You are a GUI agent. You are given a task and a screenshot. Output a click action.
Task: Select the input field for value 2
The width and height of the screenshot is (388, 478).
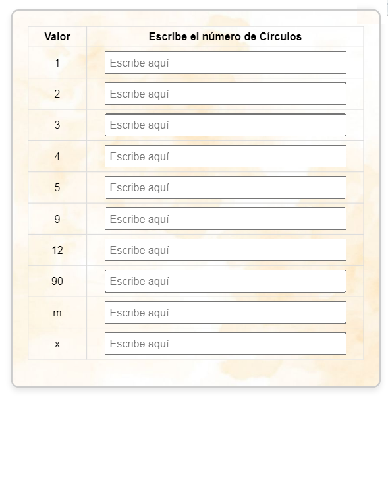(225, 94)
